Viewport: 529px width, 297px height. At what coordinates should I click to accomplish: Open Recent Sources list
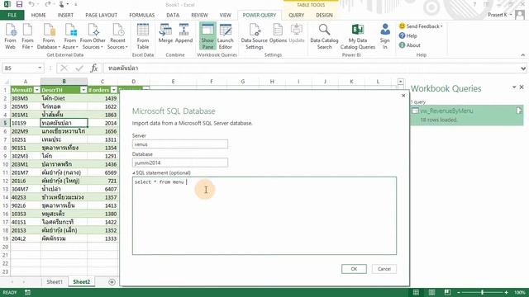(x=117, y=36)
